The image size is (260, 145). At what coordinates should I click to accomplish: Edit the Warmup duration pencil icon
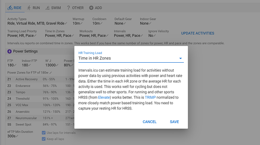(81, 23)
